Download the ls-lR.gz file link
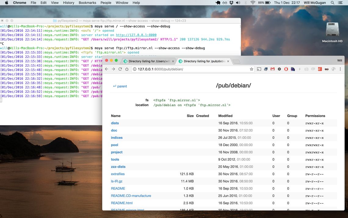 point(117,181)
